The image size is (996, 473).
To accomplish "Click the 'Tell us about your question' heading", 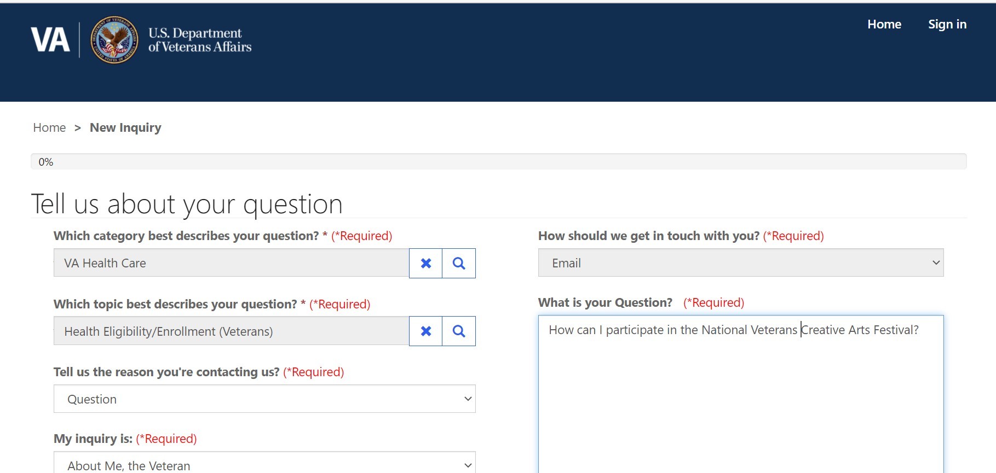I will 187,204.
